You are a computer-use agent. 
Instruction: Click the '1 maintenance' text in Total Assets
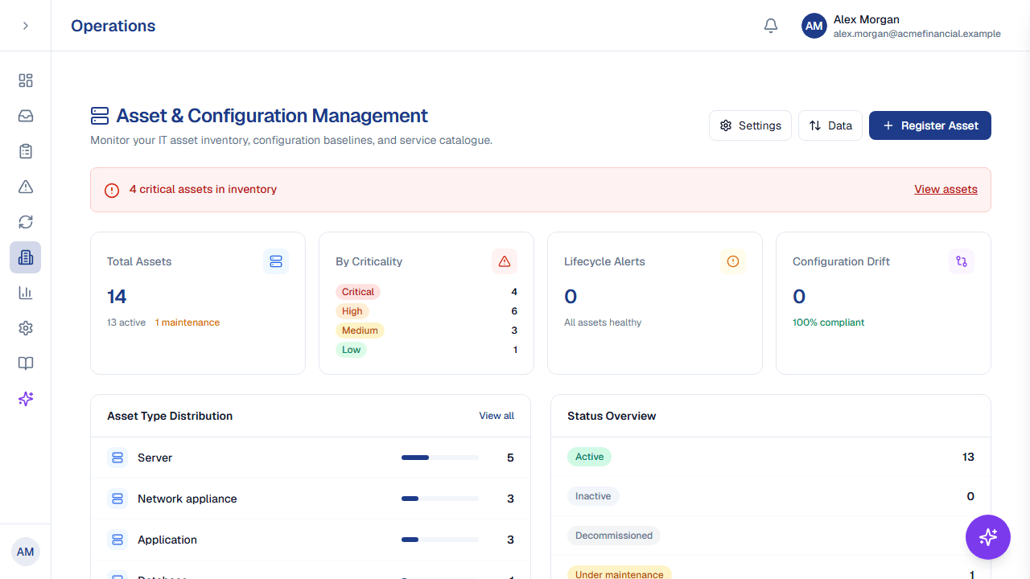(187, 322)
